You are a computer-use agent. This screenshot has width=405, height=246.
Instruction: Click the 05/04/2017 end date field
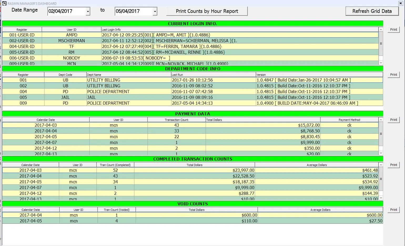134,11
